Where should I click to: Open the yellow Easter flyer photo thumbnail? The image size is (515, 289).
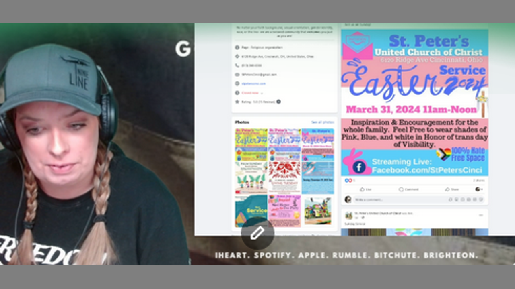pyautogui.click(x=251, y=144)
